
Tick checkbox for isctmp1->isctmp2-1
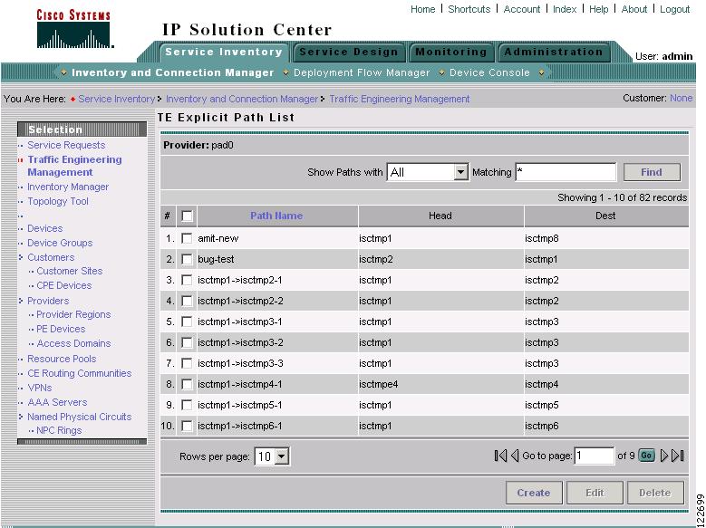[187, 280]
